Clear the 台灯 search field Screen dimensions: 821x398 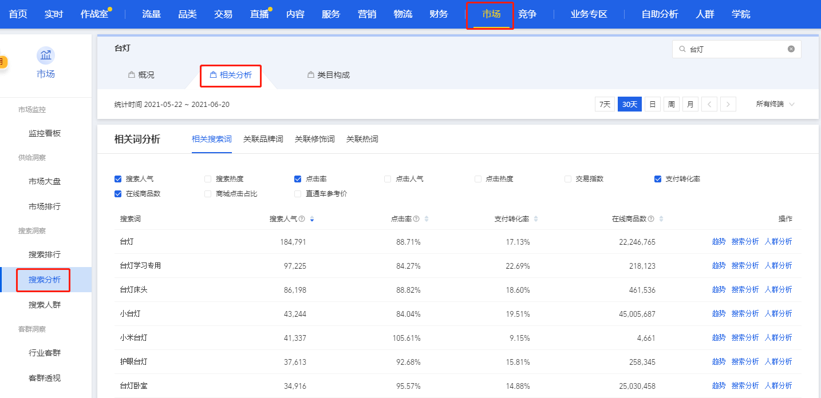791,49
